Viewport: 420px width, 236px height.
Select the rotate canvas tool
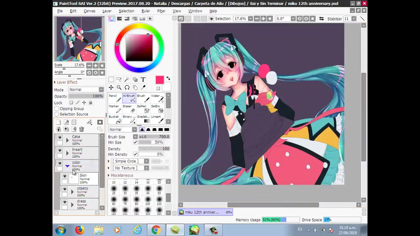click(127, 87)
